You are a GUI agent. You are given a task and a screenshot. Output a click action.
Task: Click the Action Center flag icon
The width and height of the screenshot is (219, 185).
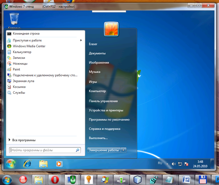186,164
